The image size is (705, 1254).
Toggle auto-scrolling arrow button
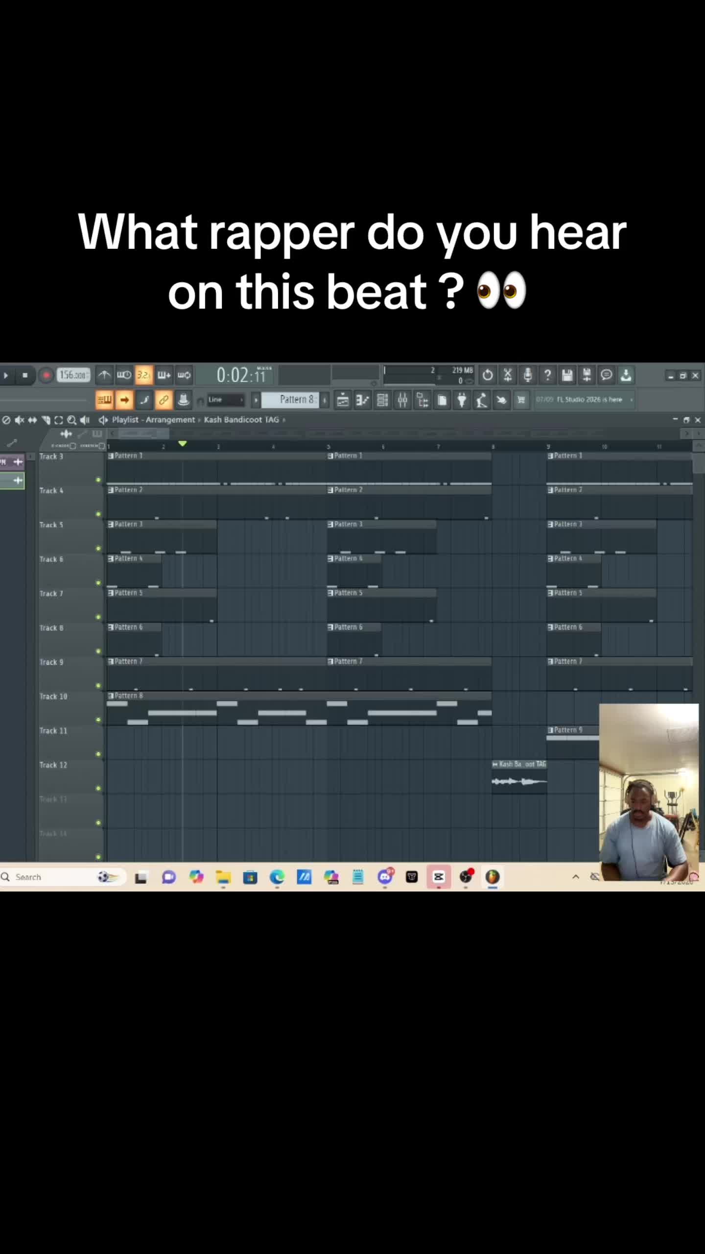coord(124,400)
